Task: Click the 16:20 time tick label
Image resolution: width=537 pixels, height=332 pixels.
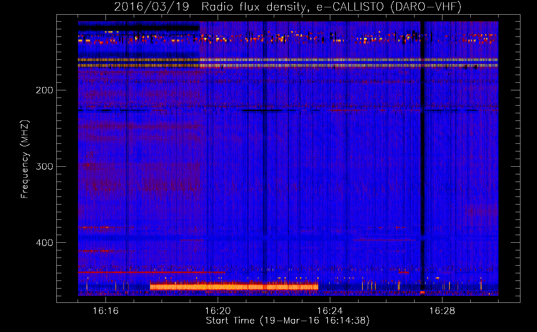Action: click(x=218, y=311)
